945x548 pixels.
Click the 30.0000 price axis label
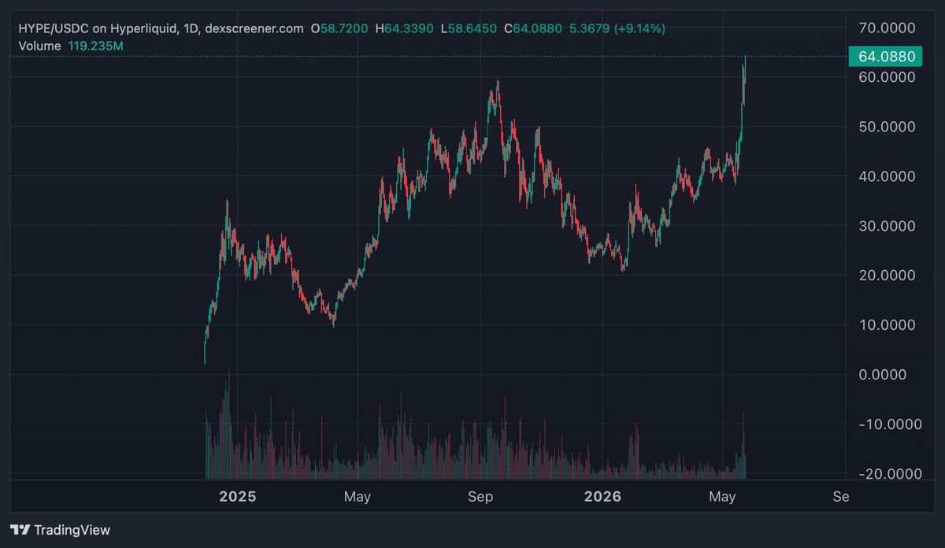(886, 226)
